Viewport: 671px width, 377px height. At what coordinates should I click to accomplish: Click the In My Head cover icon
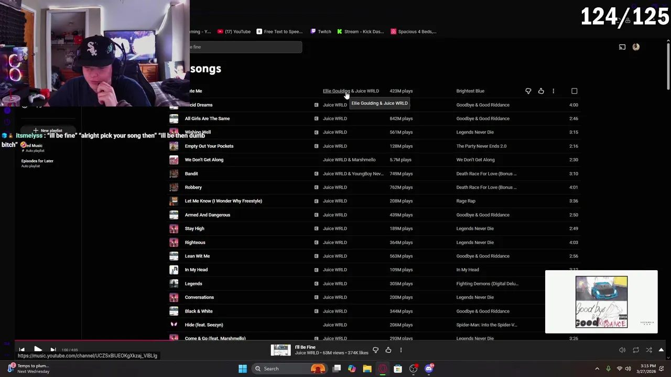click(x=174, y=270)
